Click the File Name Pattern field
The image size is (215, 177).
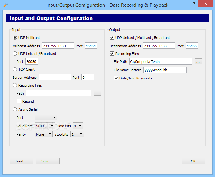(165, 70)
